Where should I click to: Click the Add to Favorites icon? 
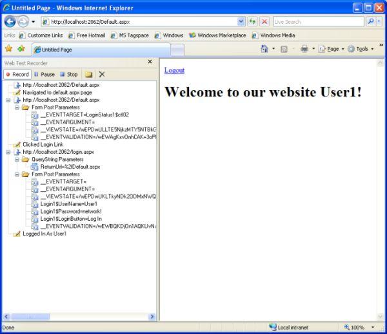(21, 49)
